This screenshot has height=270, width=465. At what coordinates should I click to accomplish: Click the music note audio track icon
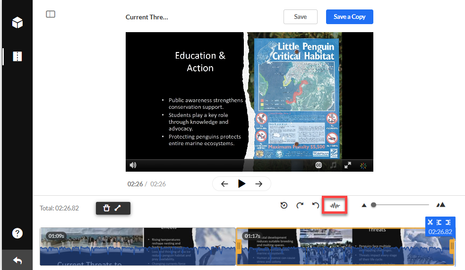tap(333, 165)
